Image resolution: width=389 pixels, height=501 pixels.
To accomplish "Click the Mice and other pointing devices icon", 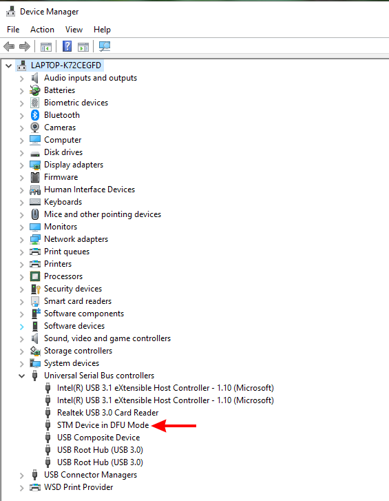I will coord(35,214).
